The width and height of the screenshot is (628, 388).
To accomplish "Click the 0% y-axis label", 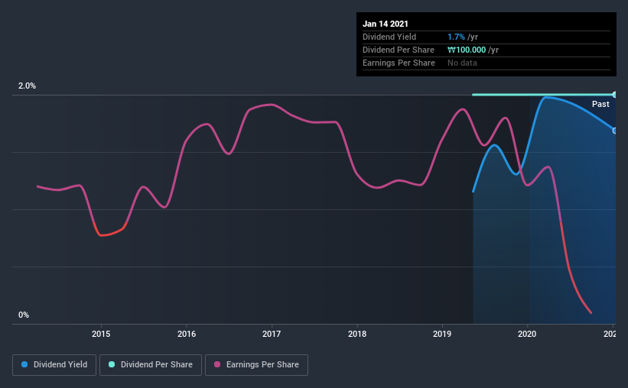I will pos(24,315).
